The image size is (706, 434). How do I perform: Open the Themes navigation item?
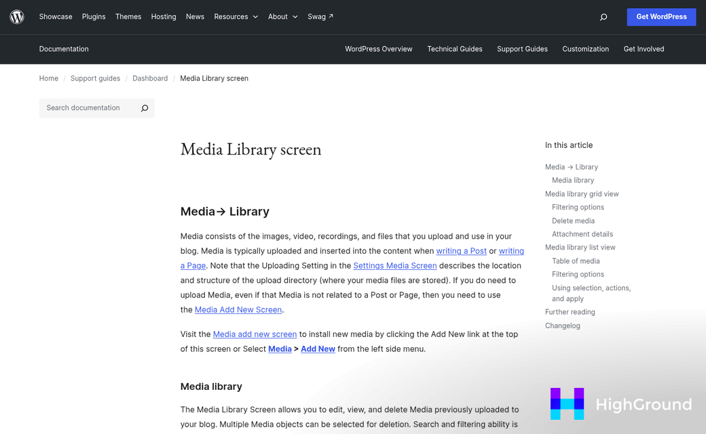pos(128,17)
